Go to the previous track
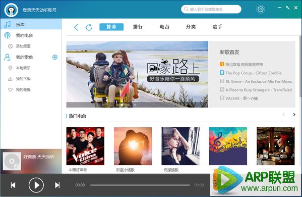 click(13, 185)
